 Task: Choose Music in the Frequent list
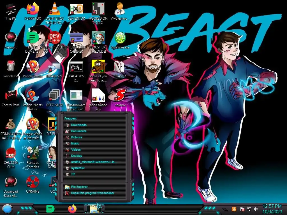pos(94,144)
